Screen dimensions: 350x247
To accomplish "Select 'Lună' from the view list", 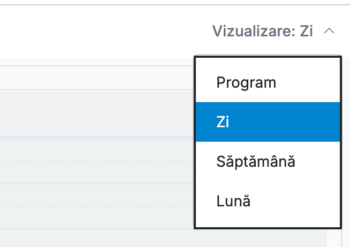I will click(x=268, y=201).
